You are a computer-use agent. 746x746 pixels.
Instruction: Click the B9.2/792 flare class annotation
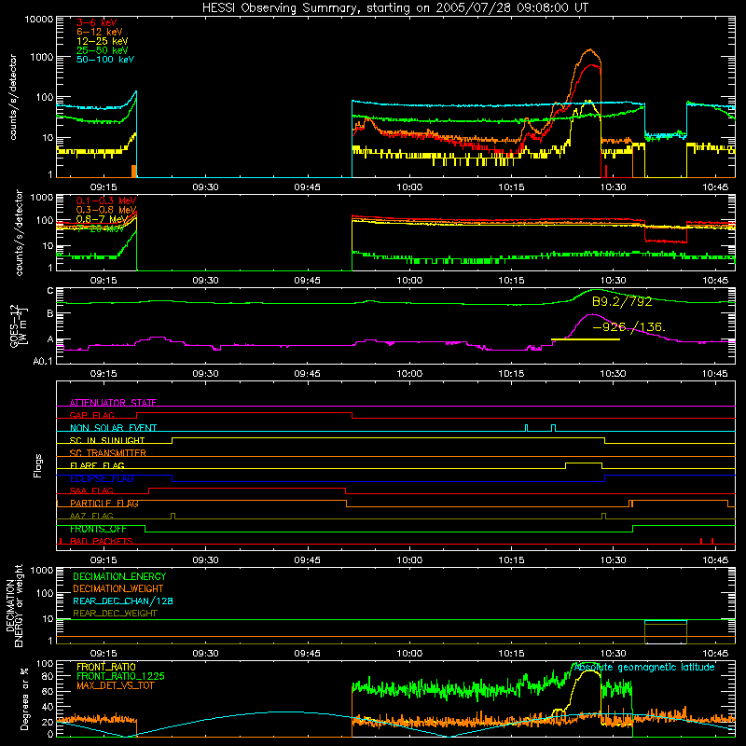point(622,301)
